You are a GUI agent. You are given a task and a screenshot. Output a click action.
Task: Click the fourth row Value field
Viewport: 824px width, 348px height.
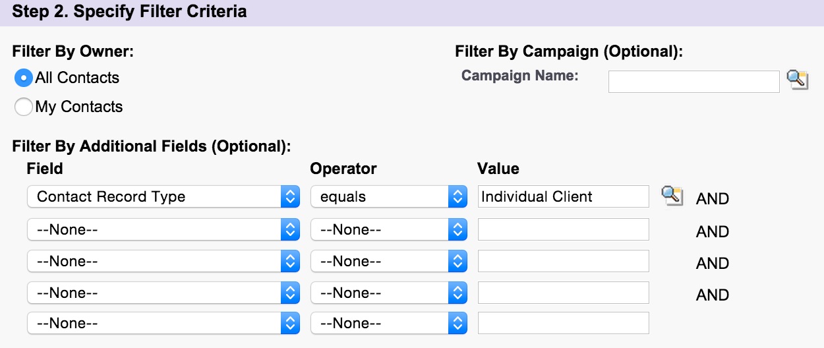coord(564,292)
